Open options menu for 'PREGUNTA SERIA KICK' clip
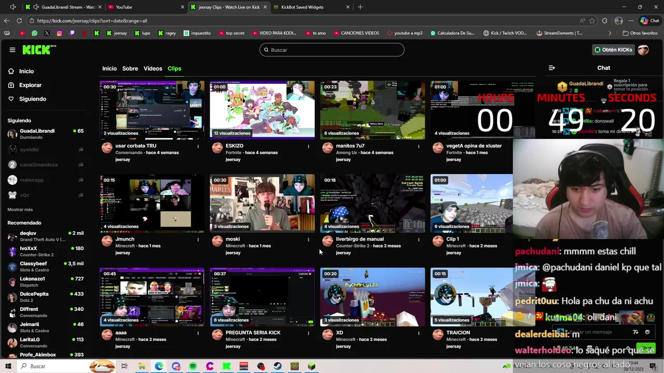The image size is (664, 373). tap(308, 334)
